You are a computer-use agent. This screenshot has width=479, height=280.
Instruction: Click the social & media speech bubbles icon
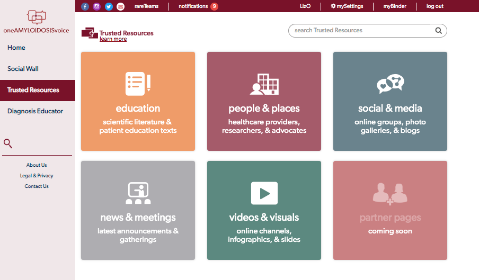point(390,84)
